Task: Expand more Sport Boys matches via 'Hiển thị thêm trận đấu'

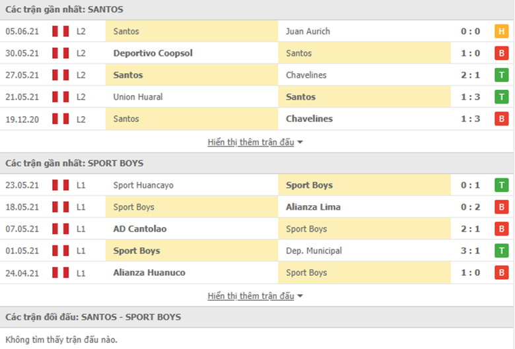Action: [251, 296]
